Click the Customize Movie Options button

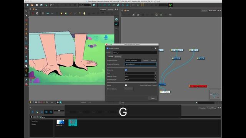click(128, 89)
